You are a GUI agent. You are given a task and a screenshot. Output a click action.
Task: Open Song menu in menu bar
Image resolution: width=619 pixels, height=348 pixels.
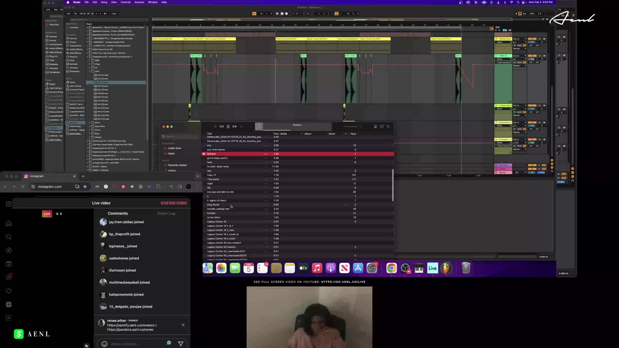(x=104, y=2)
